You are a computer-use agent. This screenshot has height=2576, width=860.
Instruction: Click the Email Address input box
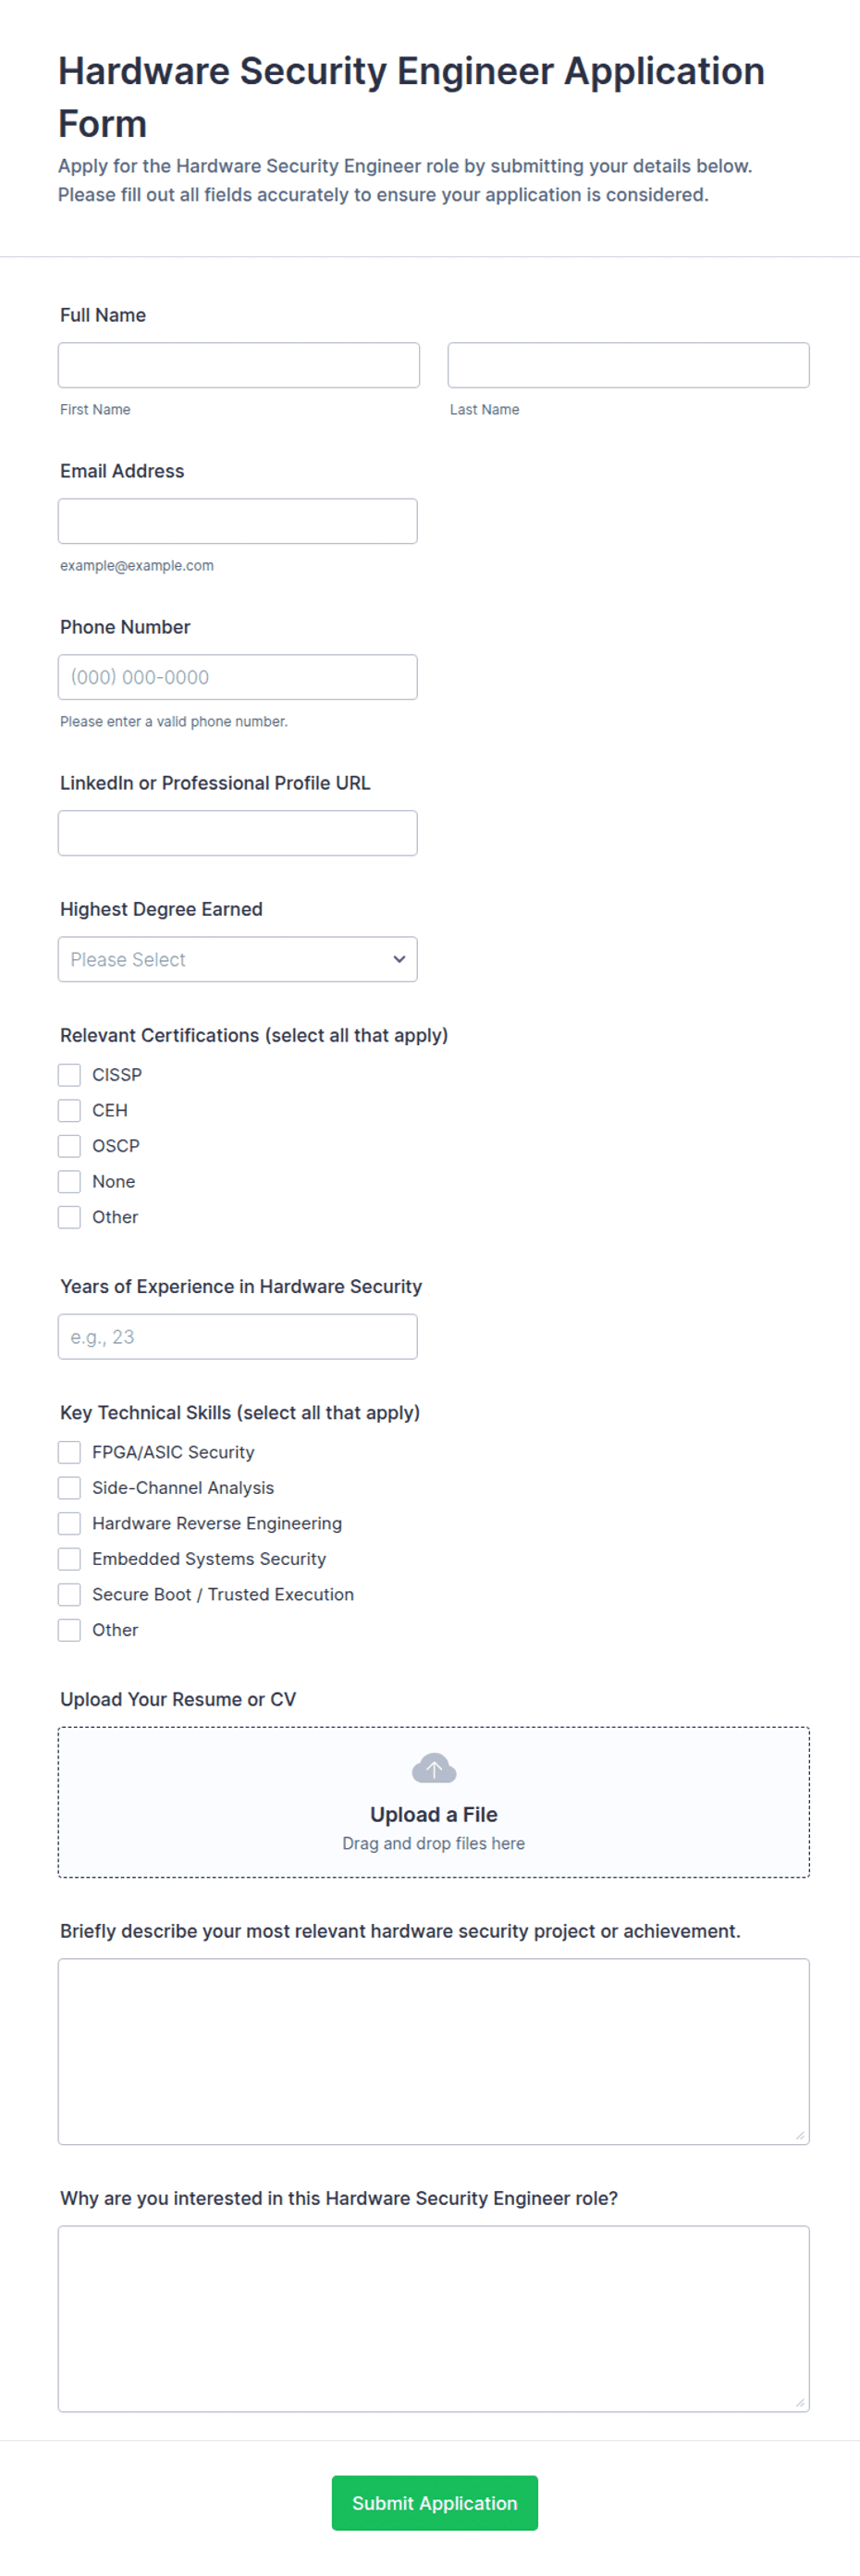click(238, 521)
